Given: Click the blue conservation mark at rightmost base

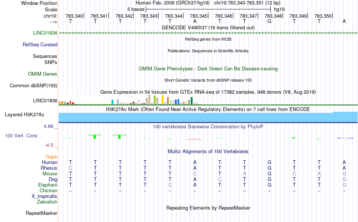Looking at the screenshot, I should click(x=345, y=138).
